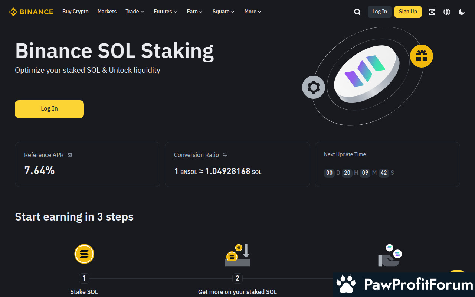The image size is (475, 297).
Task: Click the Binance logo
Action: click(31, 12)
